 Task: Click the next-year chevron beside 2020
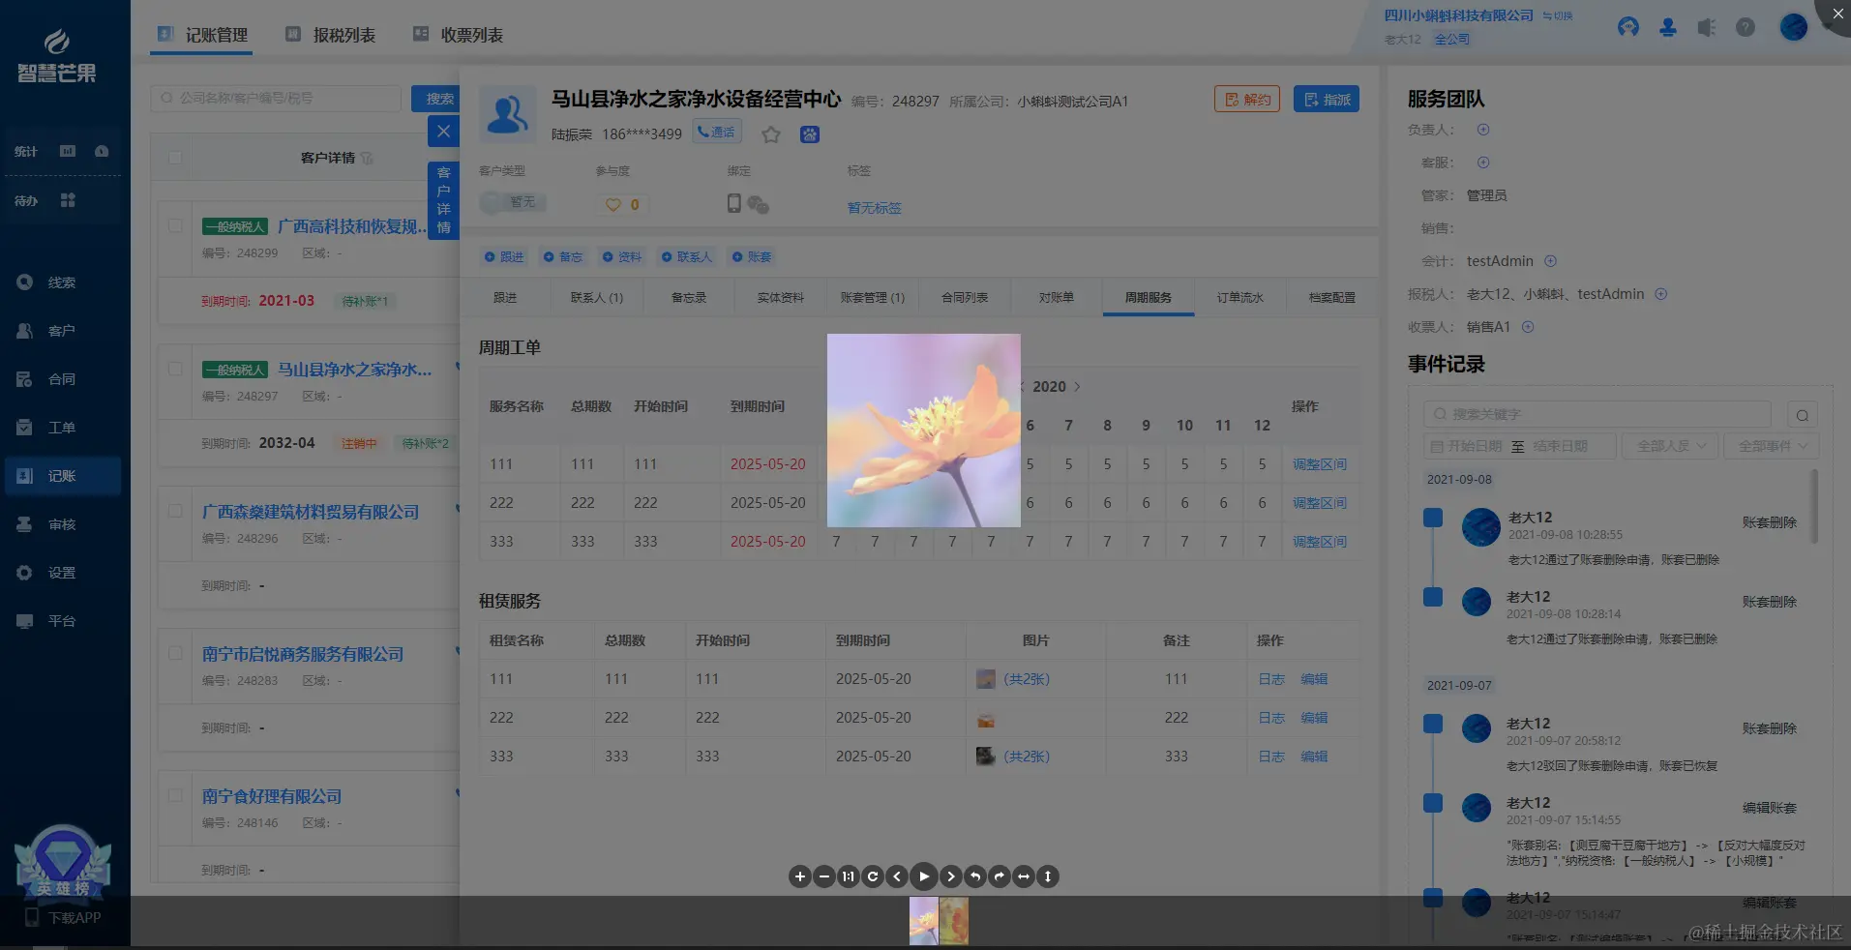coord(1075,386)
